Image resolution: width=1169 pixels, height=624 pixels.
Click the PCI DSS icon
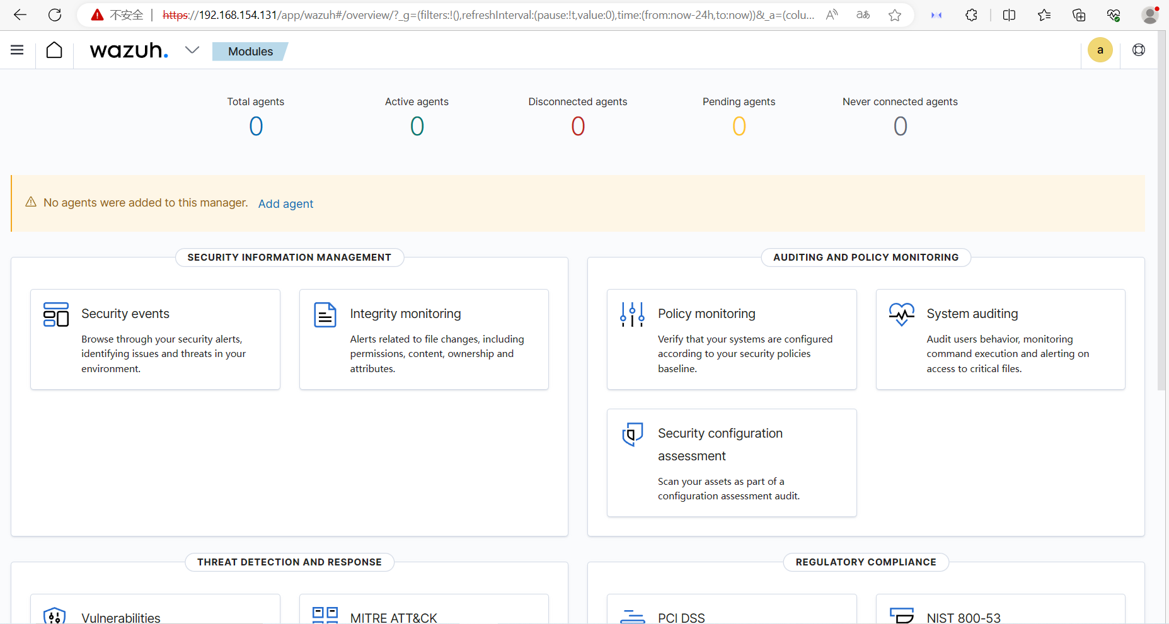632,616
